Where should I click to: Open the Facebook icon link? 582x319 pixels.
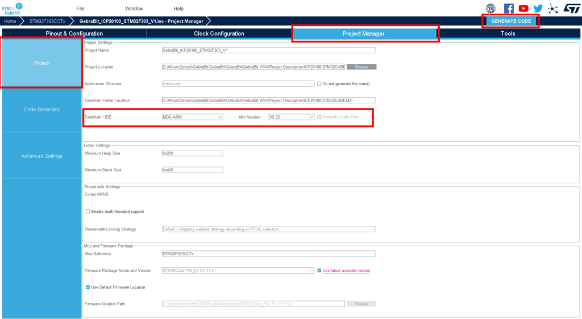509,8
